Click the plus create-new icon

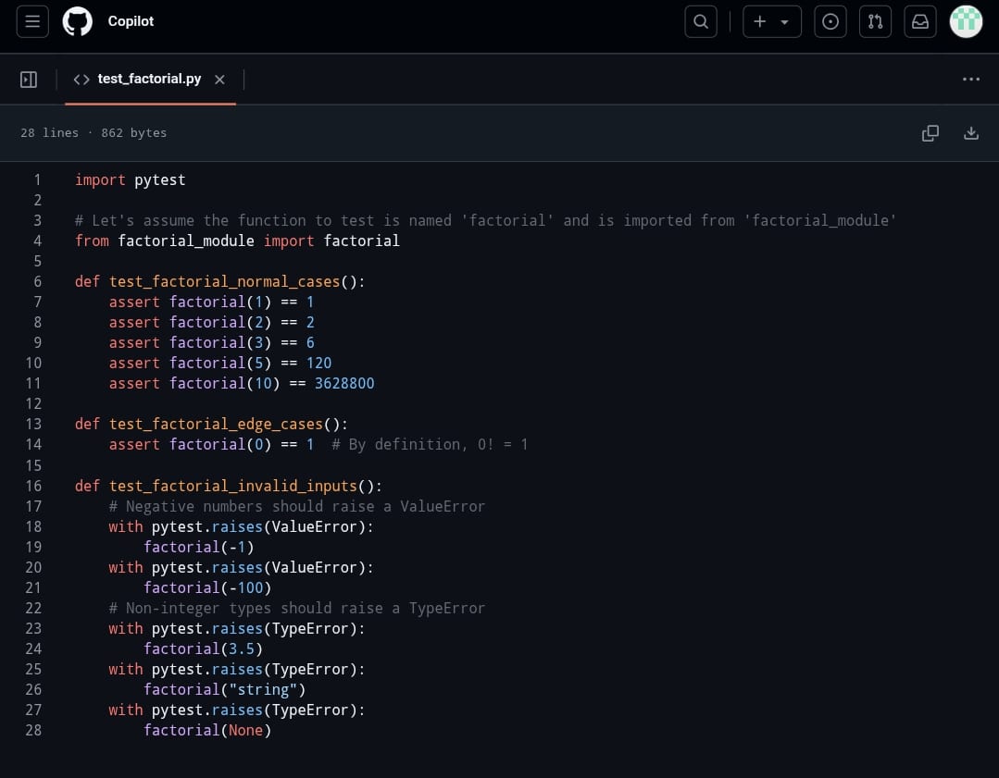click(x=759, y=21)
